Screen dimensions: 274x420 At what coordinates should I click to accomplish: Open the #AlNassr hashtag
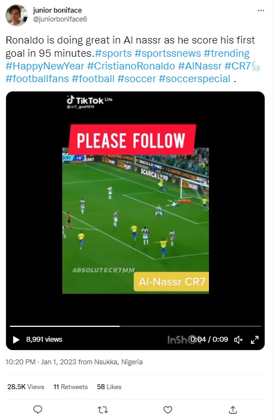(200, 66)
